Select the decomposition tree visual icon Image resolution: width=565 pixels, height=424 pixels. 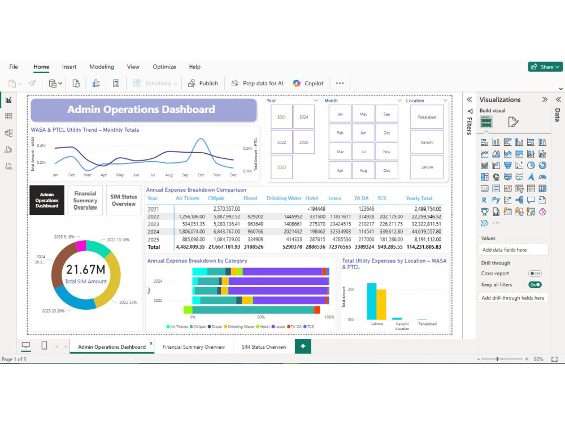(519, 200)
